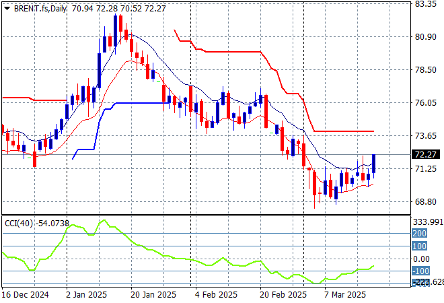Screen dimensions: 444x303
Task: Click the 68.80 price axis label
Action: pyautogui.click(x=425, y=201)
